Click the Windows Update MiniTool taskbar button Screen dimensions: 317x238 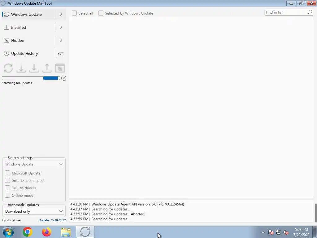(x=85, y=232)
